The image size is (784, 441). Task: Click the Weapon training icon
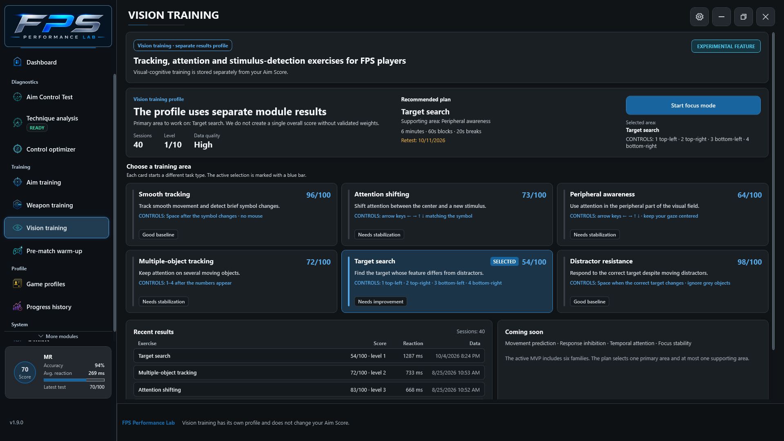click(x=17, y=205)
